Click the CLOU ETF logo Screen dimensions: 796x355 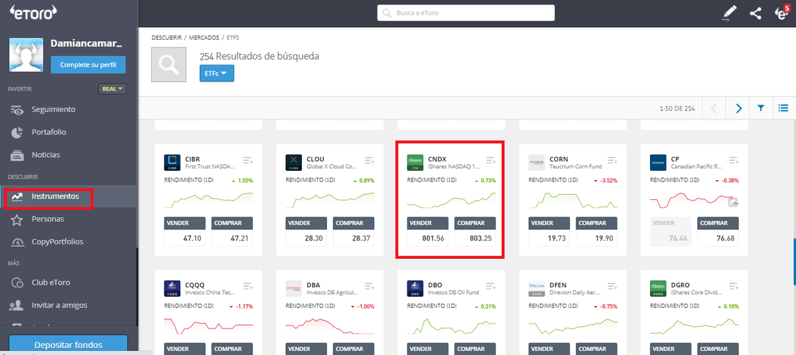coord(294,163)
